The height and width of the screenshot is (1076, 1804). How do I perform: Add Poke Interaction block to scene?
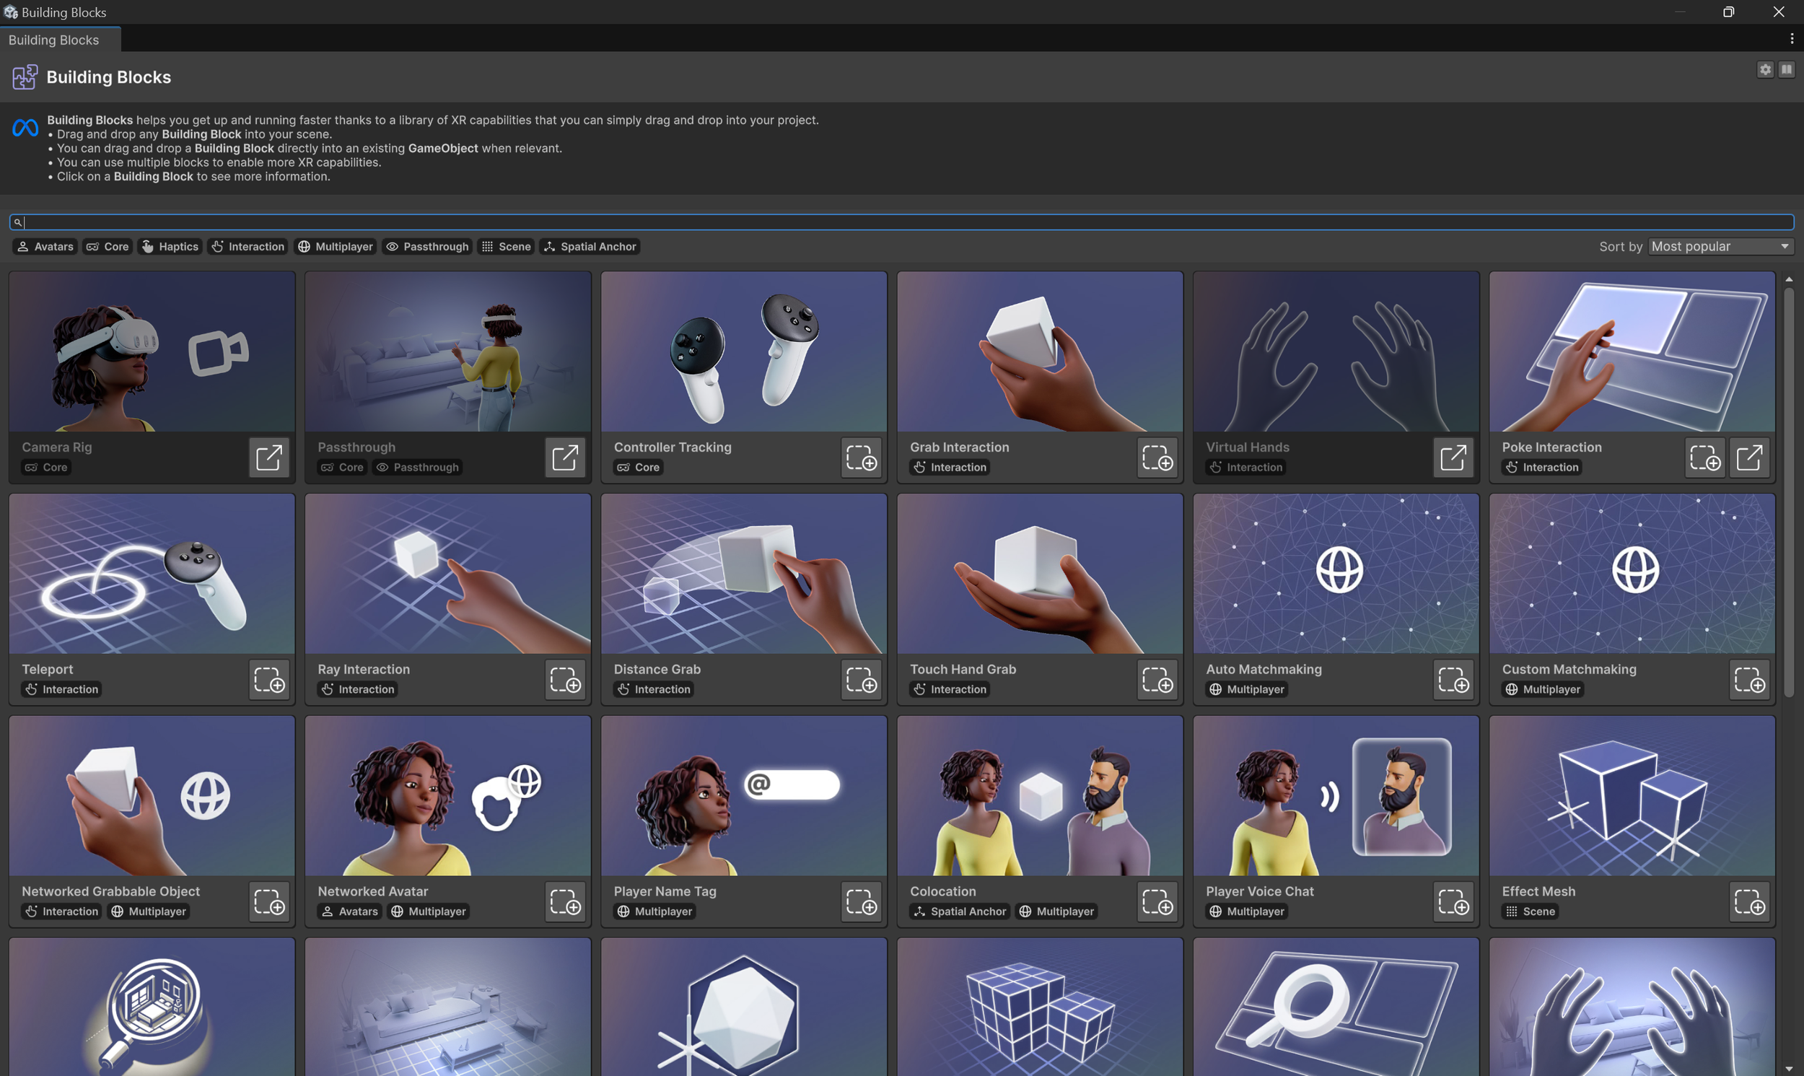coord(1704,457)
